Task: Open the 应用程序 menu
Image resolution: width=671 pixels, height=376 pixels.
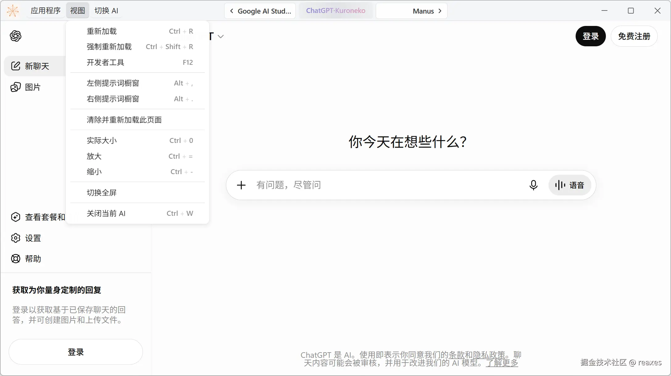Action: pyautogui.click(x=46, y=10)
